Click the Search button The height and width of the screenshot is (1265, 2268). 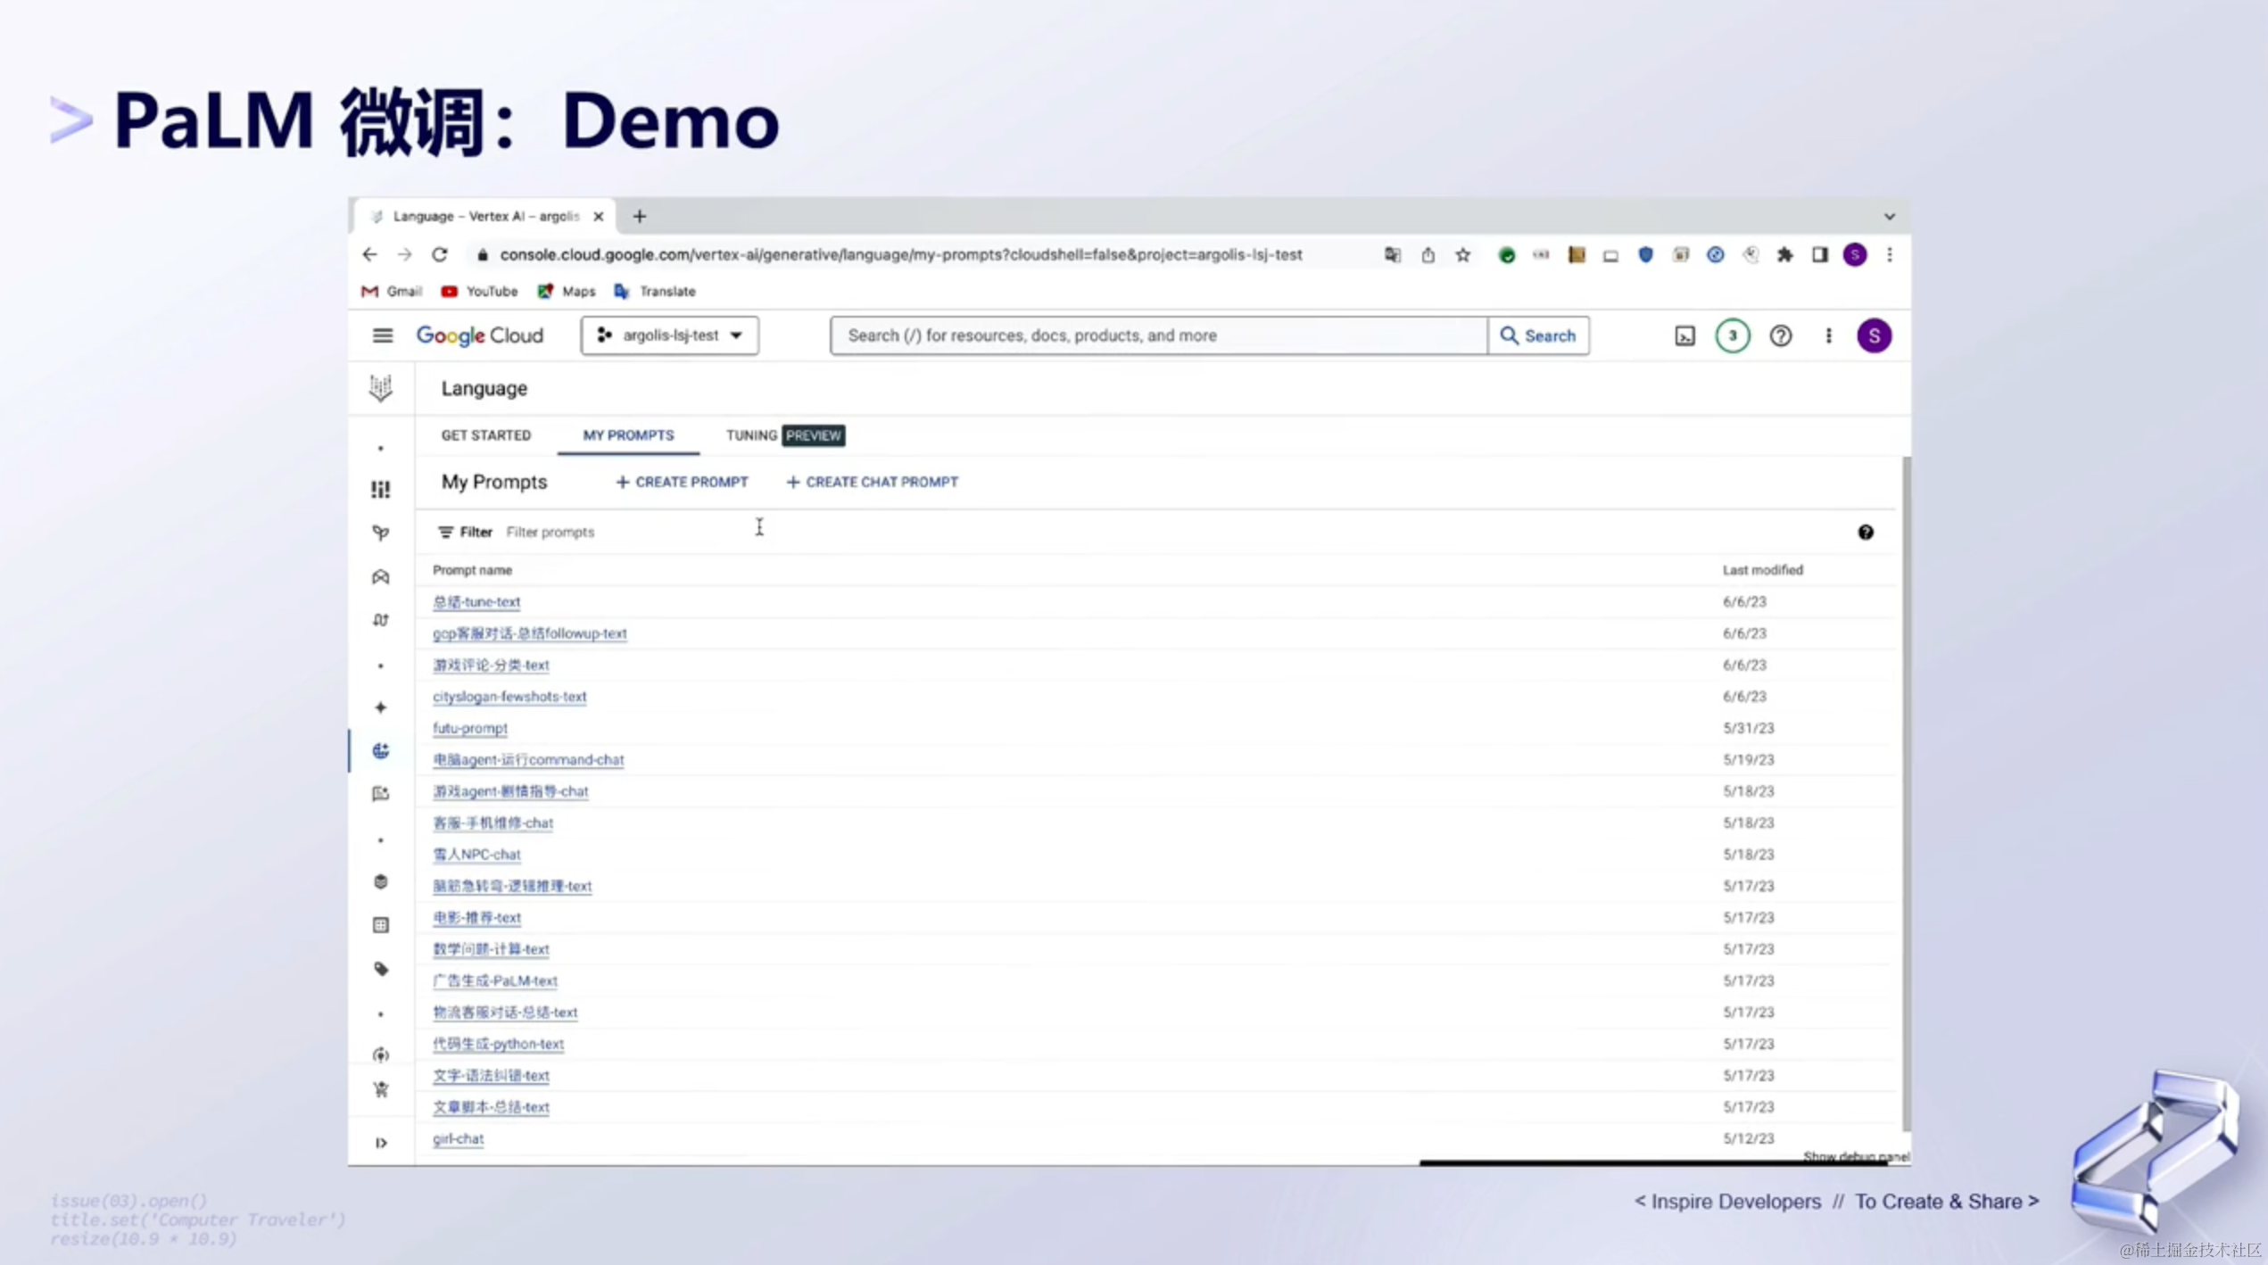tap(1538, 335)
